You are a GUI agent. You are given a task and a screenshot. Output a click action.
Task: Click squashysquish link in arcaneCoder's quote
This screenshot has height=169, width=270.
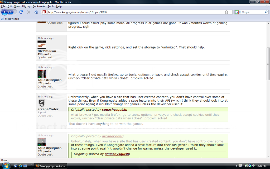coord(114,110)
